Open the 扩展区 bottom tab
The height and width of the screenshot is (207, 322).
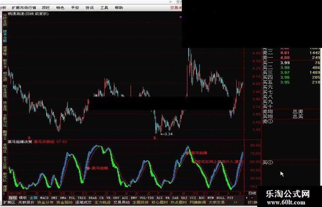[x=9, y=203]
